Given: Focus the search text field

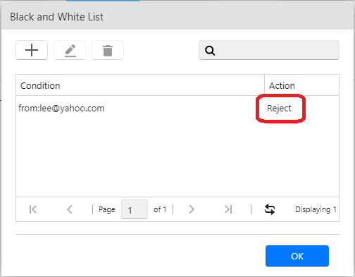Looking at the screenshot, I should pos(269,50).
